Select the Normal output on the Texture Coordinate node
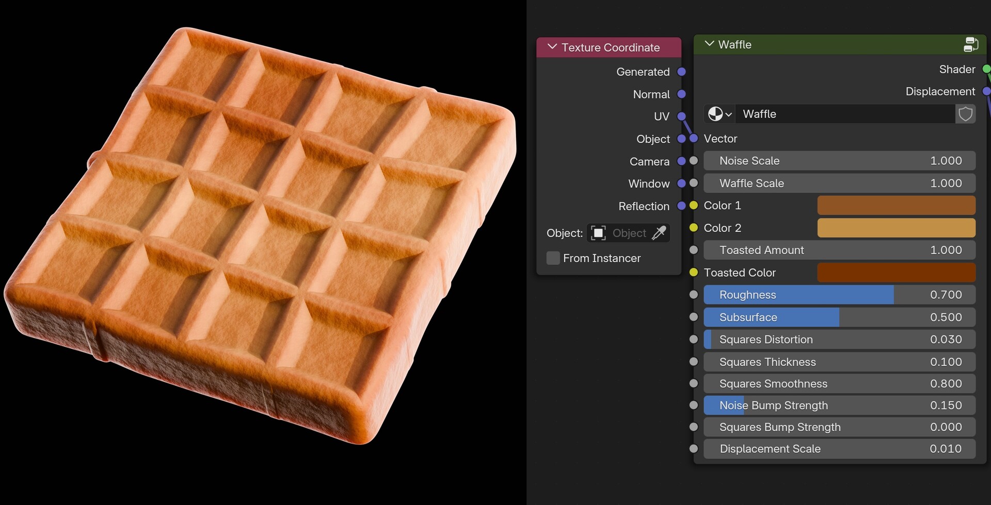The width and height of the screenshot is (991, 505). tap(681, 94)
